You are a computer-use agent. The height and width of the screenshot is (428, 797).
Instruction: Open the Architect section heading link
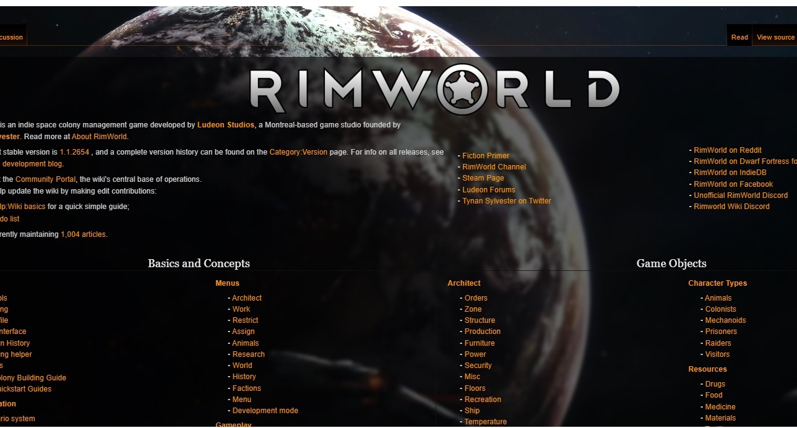pyautogui.click(x=464, y=283)
